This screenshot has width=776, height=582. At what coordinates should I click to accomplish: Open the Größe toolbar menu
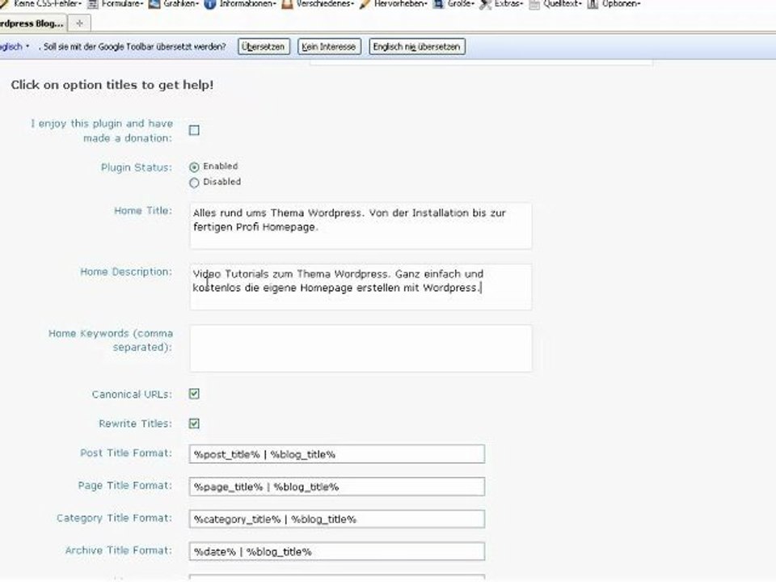[x=453, y=4]
